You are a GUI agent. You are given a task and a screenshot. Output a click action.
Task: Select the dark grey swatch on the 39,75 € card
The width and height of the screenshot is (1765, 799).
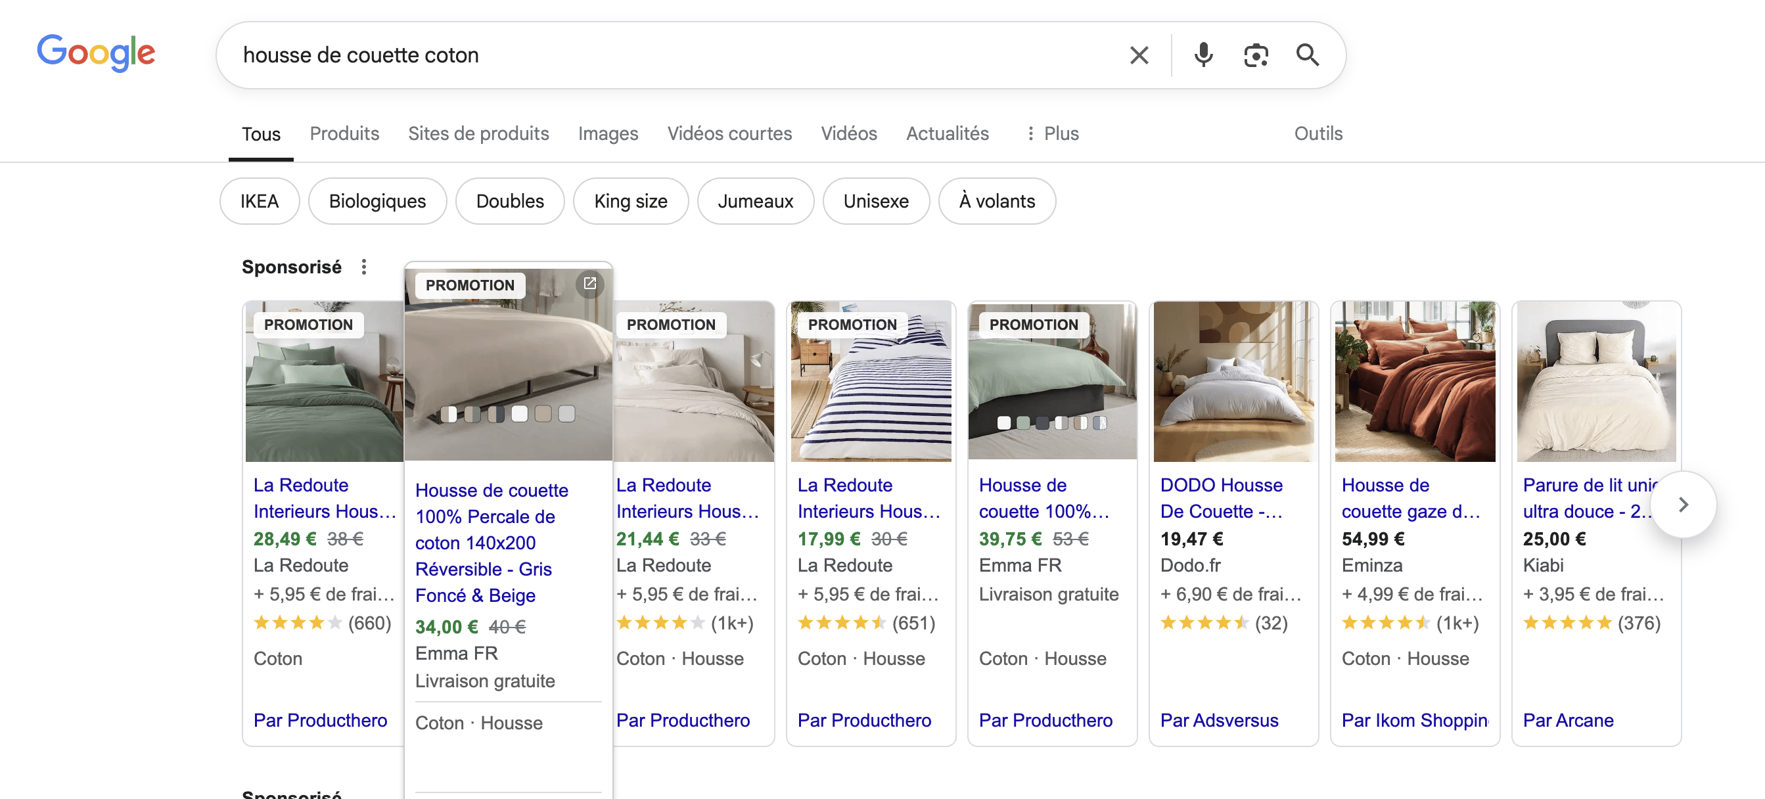1042,422
